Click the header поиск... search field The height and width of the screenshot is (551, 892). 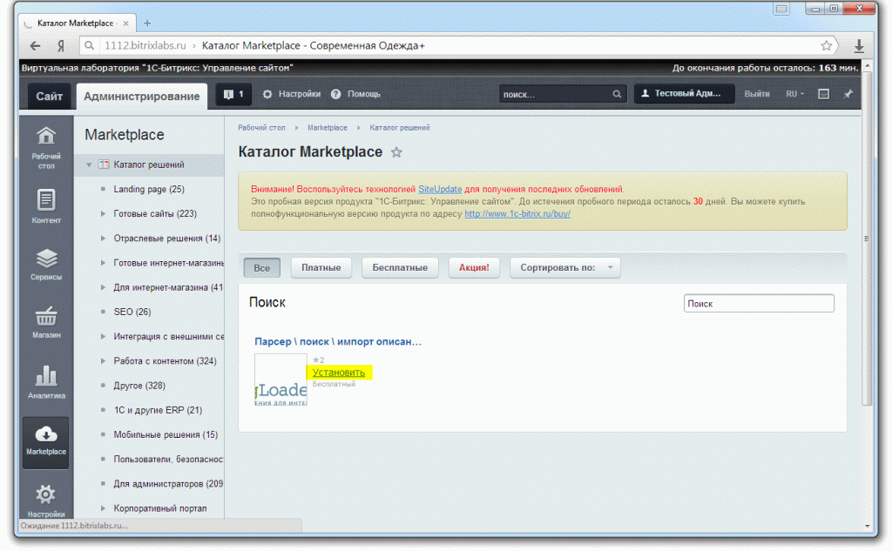pos(556,94)
